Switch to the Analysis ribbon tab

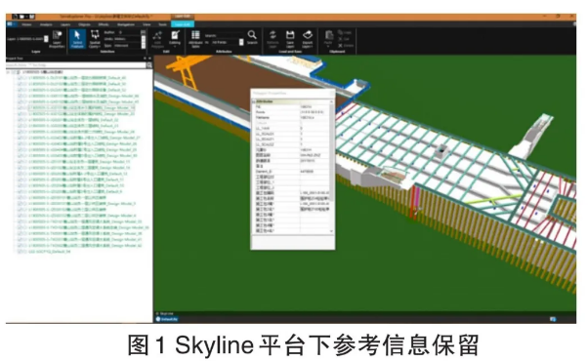(x=46, y=24)
